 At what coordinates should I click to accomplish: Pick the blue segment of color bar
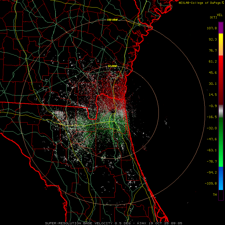click(x=221, y=178)
